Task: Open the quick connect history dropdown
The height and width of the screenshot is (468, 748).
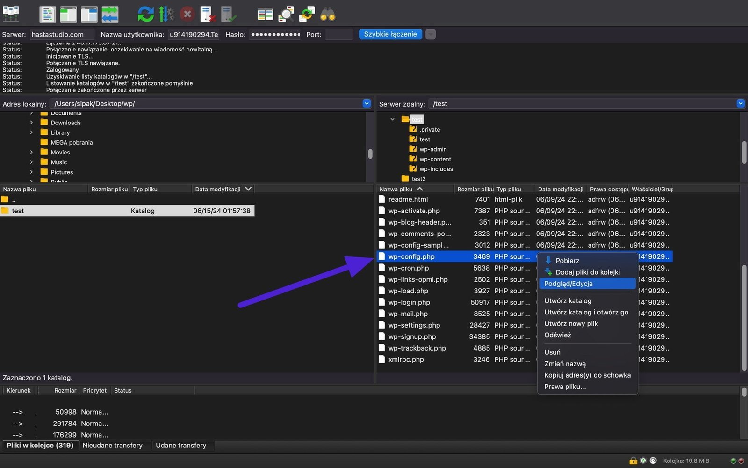Action: pyautogui.click(x=431, y=34)
